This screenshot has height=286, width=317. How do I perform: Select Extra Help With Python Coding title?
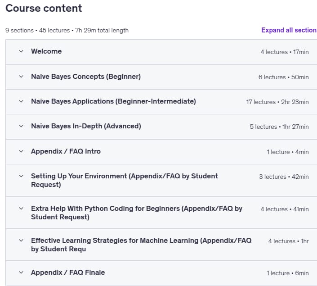click(x=136, y=213)
